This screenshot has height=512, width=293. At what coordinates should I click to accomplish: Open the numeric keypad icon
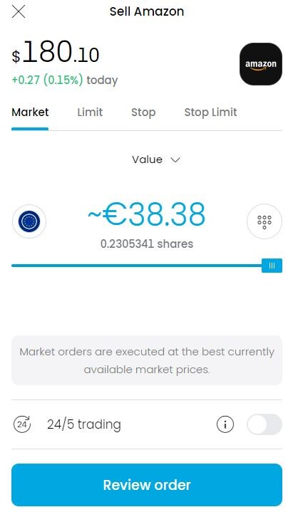click(x=264, y=221)
